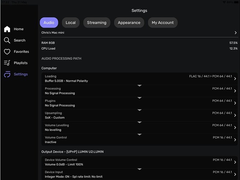Image resolution: width=240 pixels, height=180 pixels.
Task: Go to the Playlists sidebar label
Action: point(21,63)
